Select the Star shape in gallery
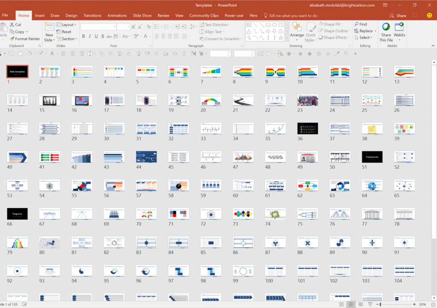 click(281, 38)
